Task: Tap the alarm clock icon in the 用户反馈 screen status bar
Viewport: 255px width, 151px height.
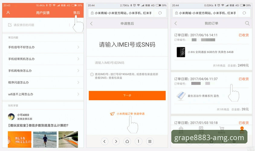Action: [x=50, y=5]
